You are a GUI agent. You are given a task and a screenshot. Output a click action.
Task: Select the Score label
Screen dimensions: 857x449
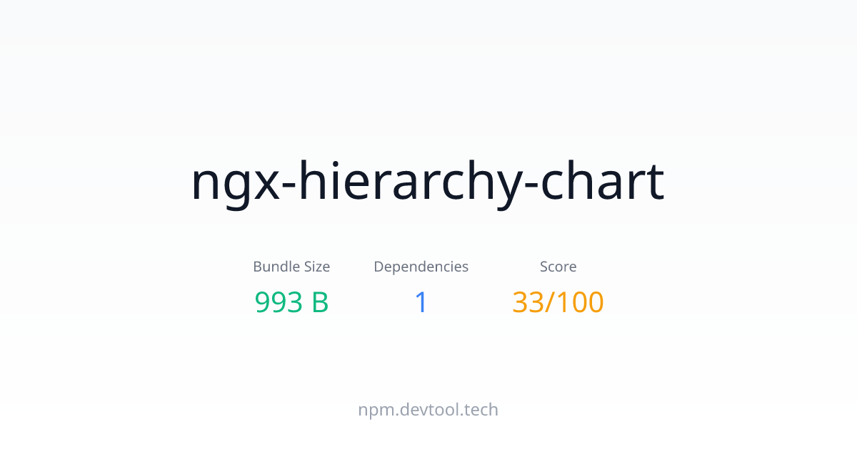(x=558, y=267)
